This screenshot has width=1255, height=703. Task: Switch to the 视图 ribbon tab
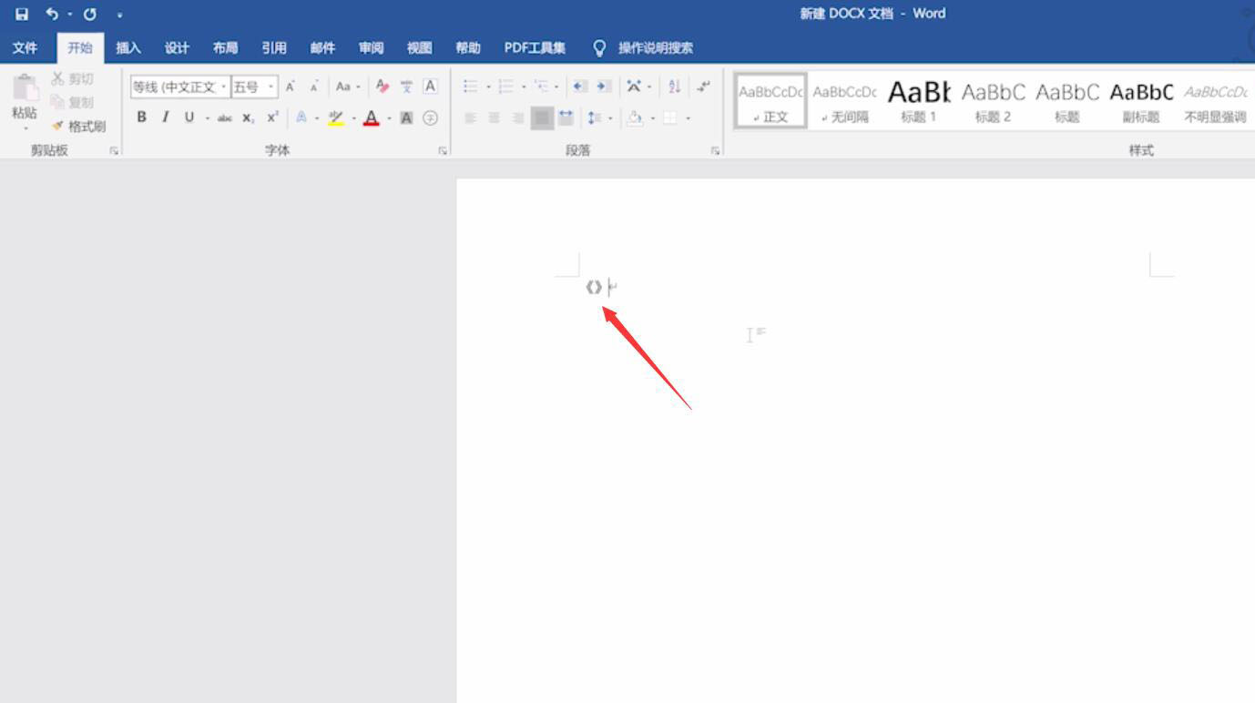419,48
